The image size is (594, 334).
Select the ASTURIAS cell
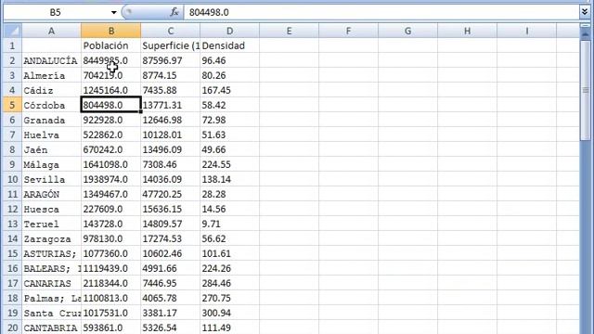[52, 253]
